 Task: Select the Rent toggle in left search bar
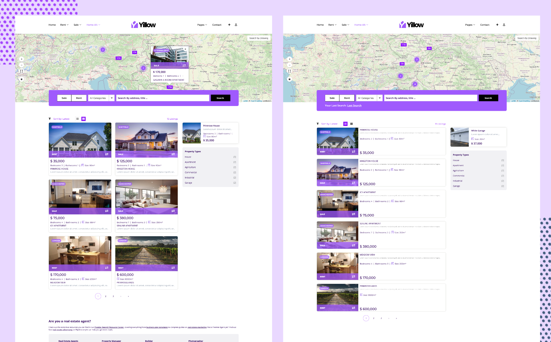pyautogui.click(x=79, y=98)
